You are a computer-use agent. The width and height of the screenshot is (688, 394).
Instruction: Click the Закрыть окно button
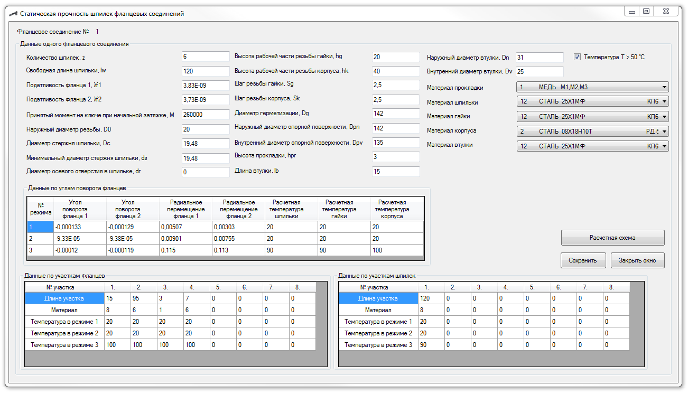point(638,260)
